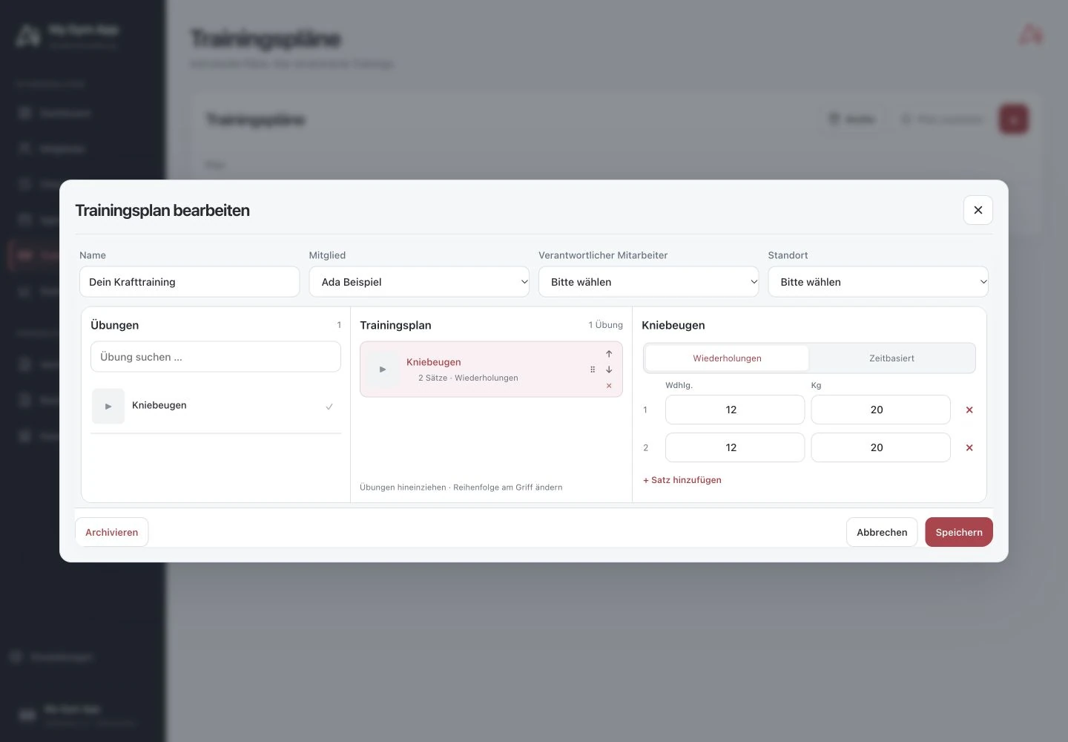Switch to the Wiederholungen tab
Image resolution: width=1068 pixels, height=742 pixels.
[x=727, y=358]
